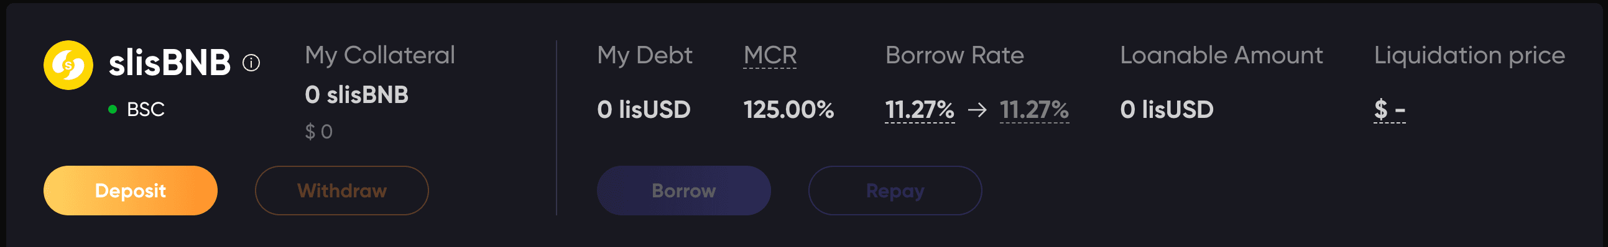1608x247 pixels.
Task: Click the 0 slisBNB collateral amount
Action: 356,95
